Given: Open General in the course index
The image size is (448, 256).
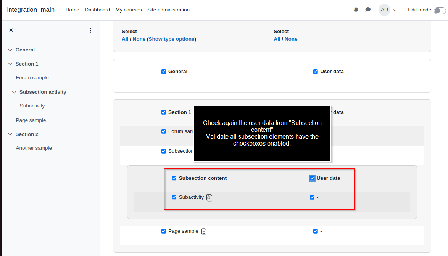Looking at the screenshot, I should (25, 50).
